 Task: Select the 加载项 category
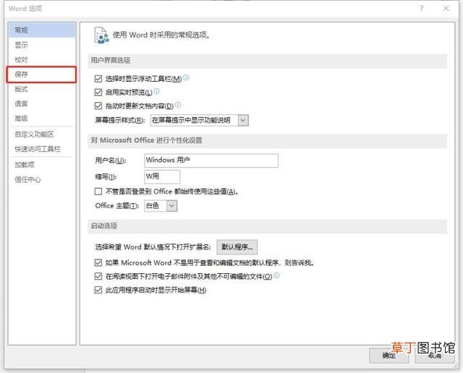[x=42, y=165]
